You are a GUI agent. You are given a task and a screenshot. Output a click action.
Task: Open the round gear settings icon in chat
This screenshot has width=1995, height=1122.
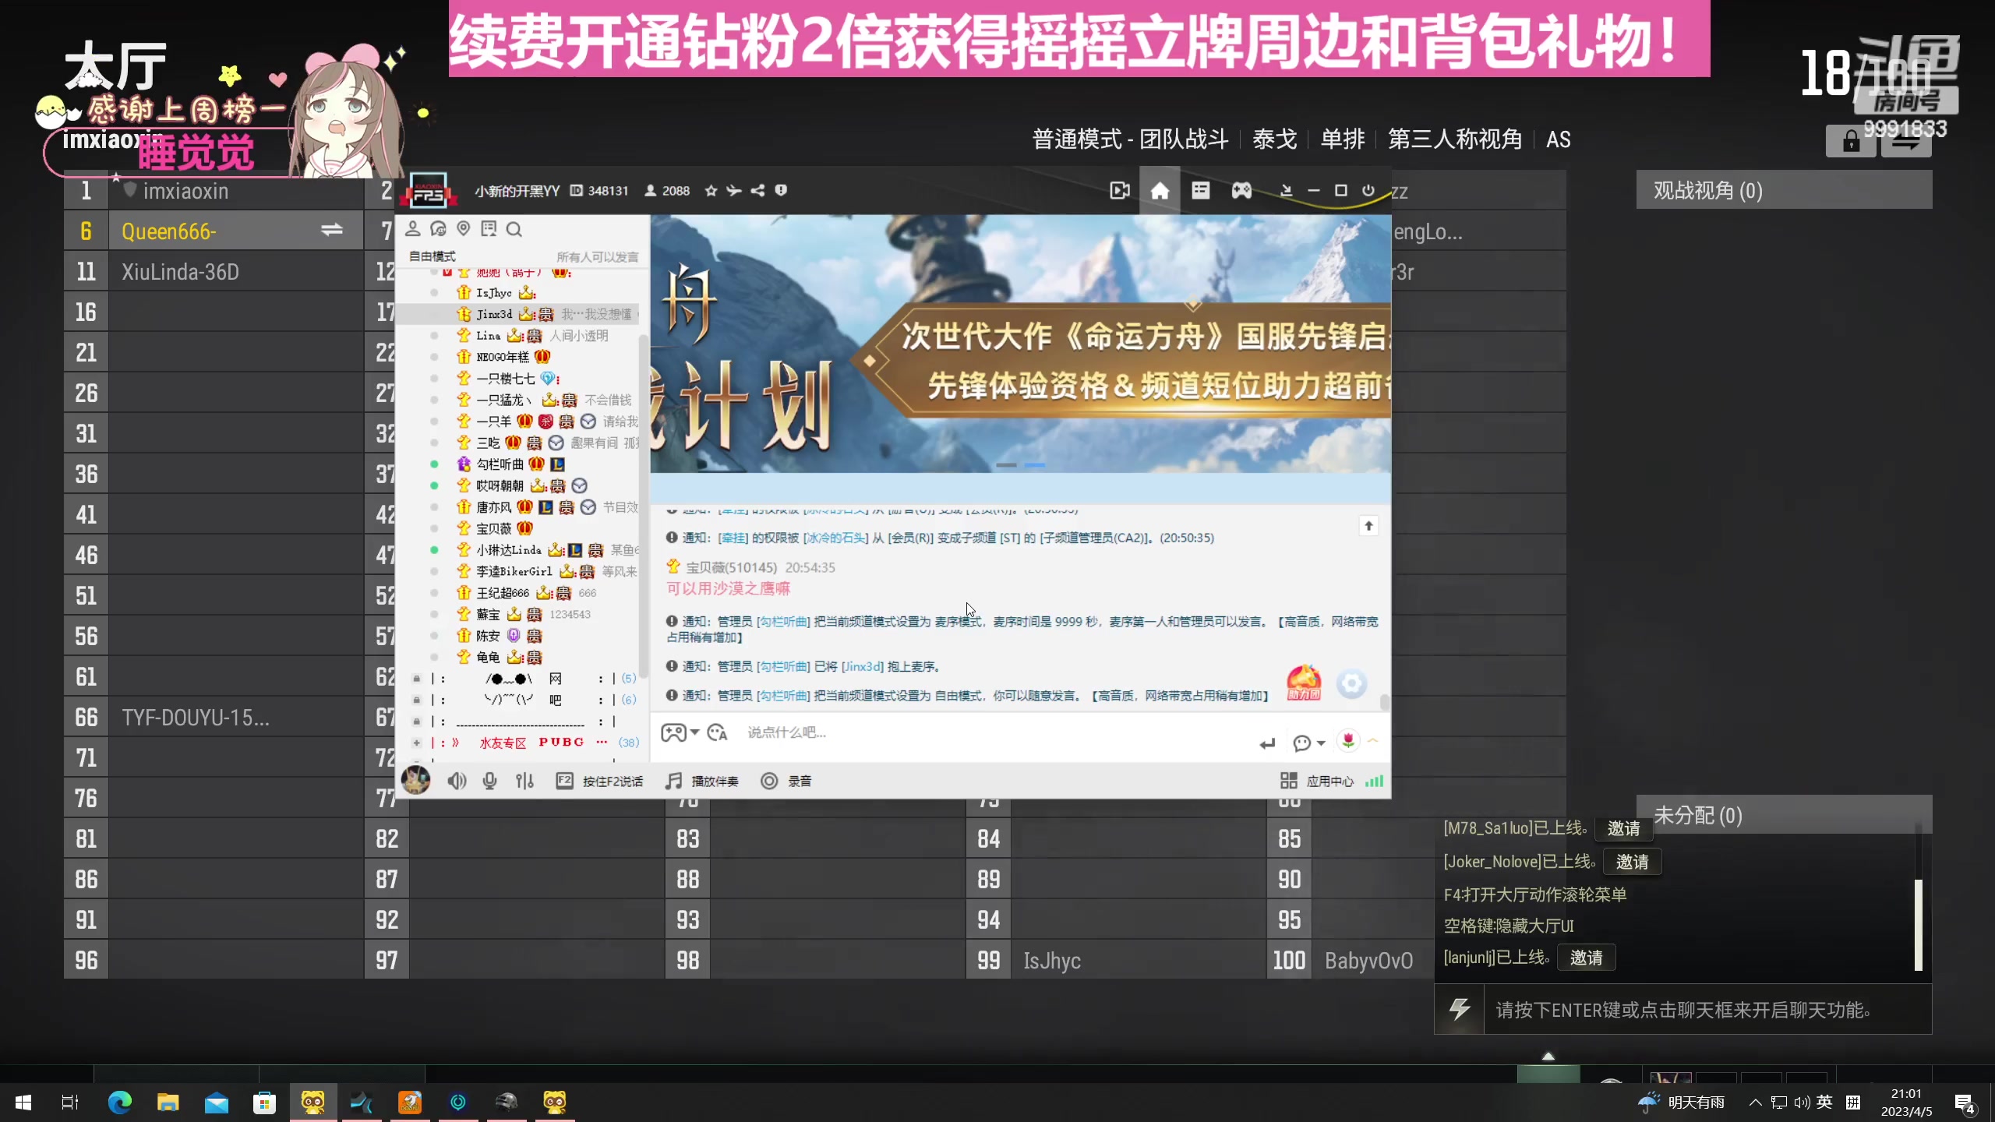(1351, 684)
